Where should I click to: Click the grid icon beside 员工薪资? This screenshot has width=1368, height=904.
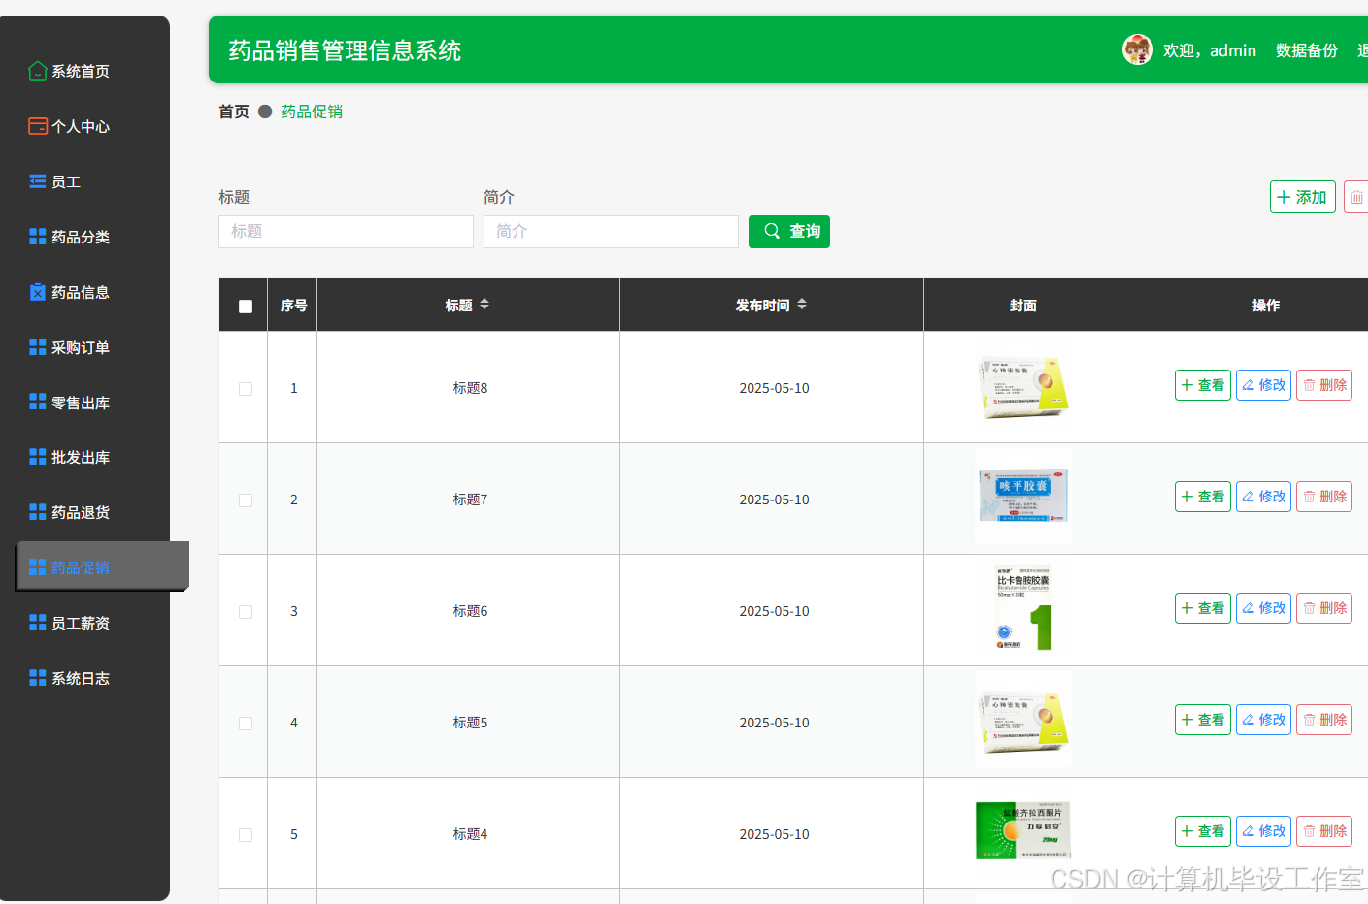point(38,623)
